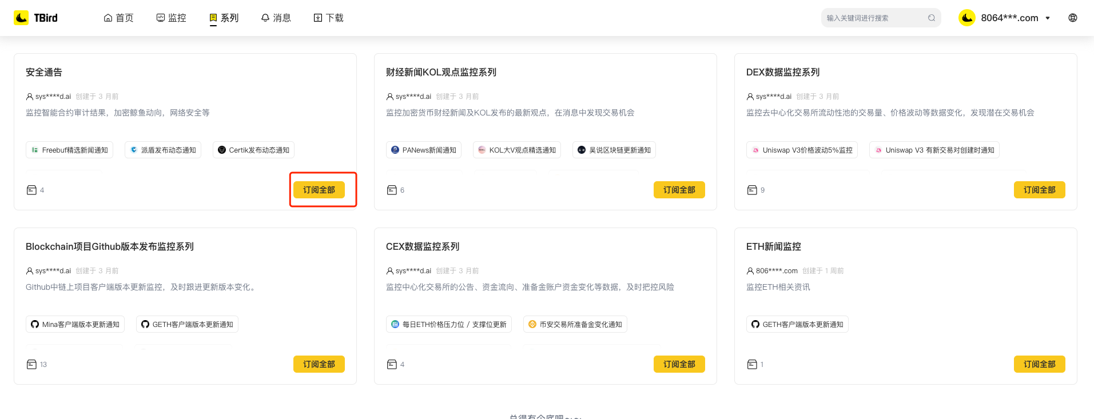Open Blockchain项目Github版本发布监控系列 title
Viewport: 1094px width, 419px height.
tap(110, 246)
